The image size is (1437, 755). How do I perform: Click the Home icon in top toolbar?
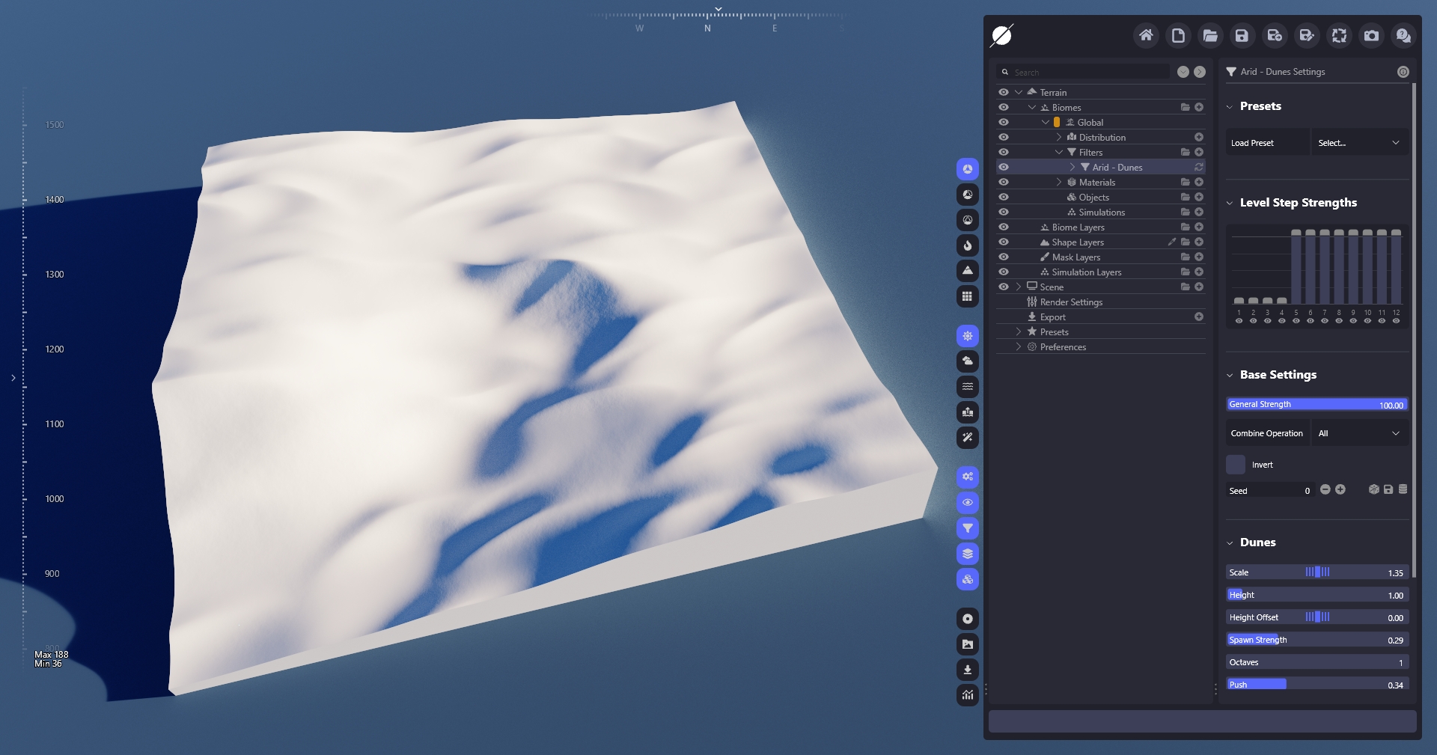point(1145,35)
